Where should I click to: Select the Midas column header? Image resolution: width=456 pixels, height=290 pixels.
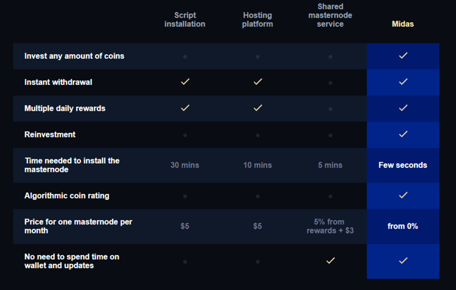(403, 24)
